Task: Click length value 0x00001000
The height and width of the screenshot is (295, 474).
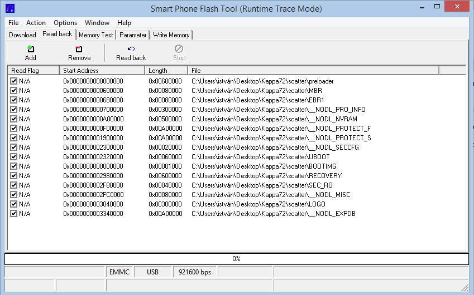Action: [x=165, y=166]
